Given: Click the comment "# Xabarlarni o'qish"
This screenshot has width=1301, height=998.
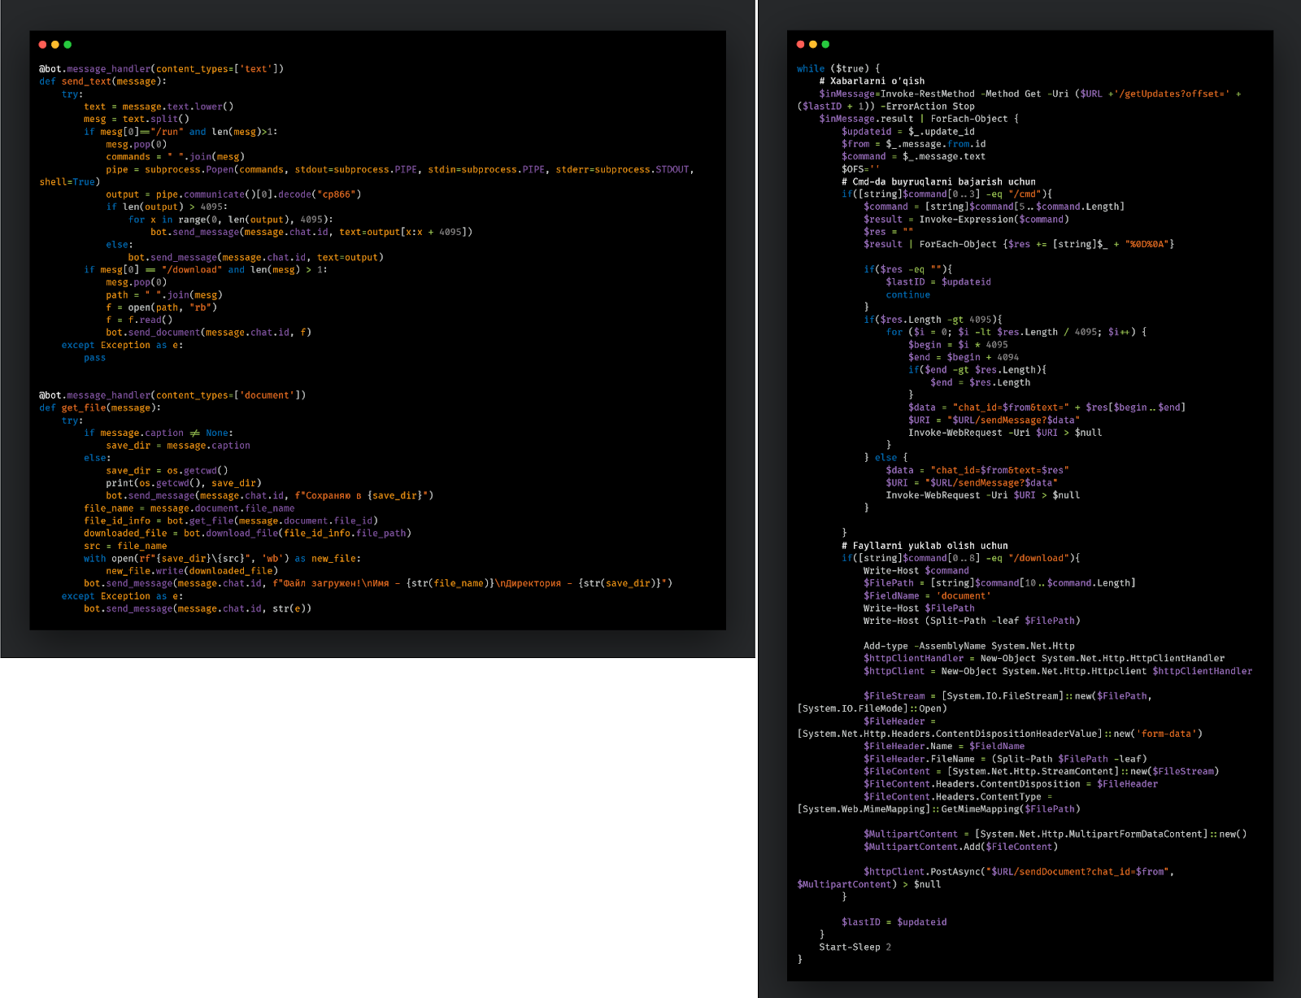Looking at the screenshot, I should (x=872, y=81).
